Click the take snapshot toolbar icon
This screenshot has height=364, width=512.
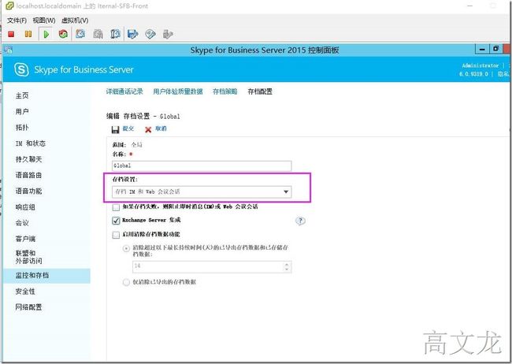pos(80,34)
